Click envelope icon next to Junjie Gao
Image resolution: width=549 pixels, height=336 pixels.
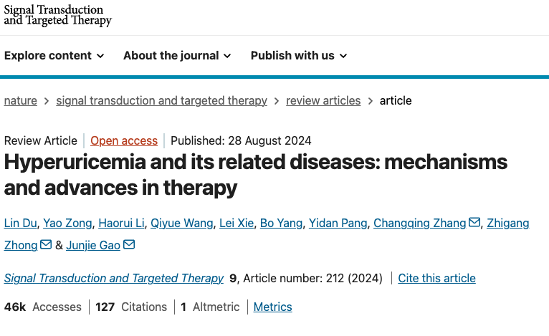[x=129, y=245]
